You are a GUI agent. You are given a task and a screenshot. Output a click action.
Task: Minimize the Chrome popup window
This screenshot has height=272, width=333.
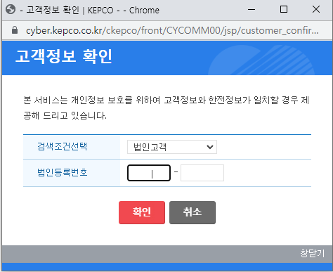point(252,10)
